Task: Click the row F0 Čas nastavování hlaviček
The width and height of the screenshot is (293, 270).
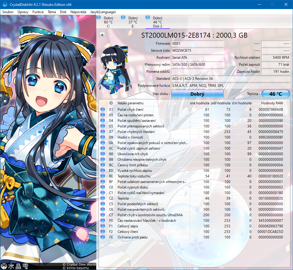Action: click(x=192, y=221)
